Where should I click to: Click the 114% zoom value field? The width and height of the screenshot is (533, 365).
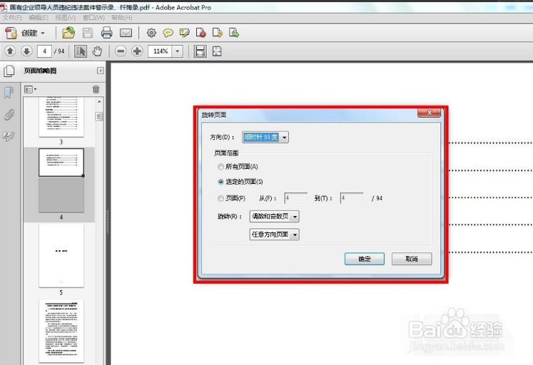coord(160,51)
